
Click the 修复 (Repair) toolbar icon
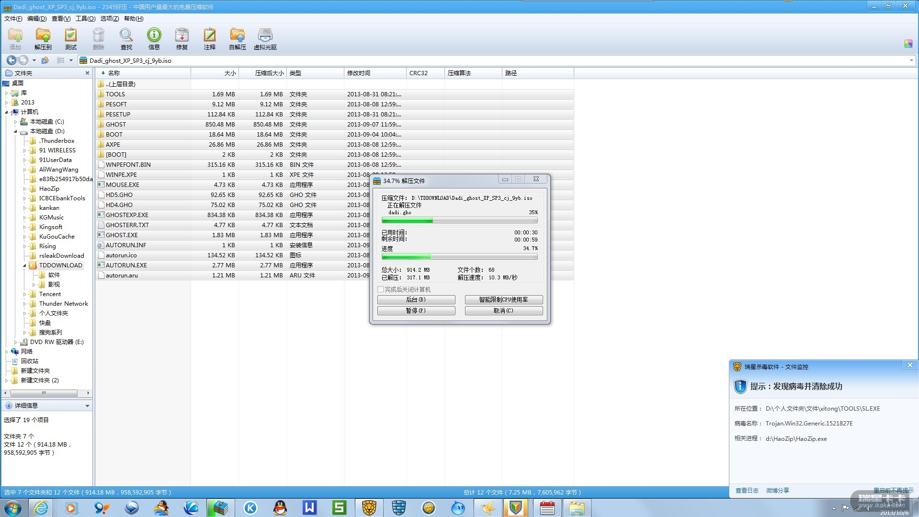[182, 38]
